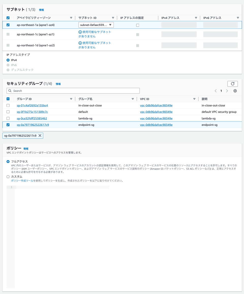Sort by IPv4 address column arrow
The image size is (244, 294).
(x=196, y=18)
